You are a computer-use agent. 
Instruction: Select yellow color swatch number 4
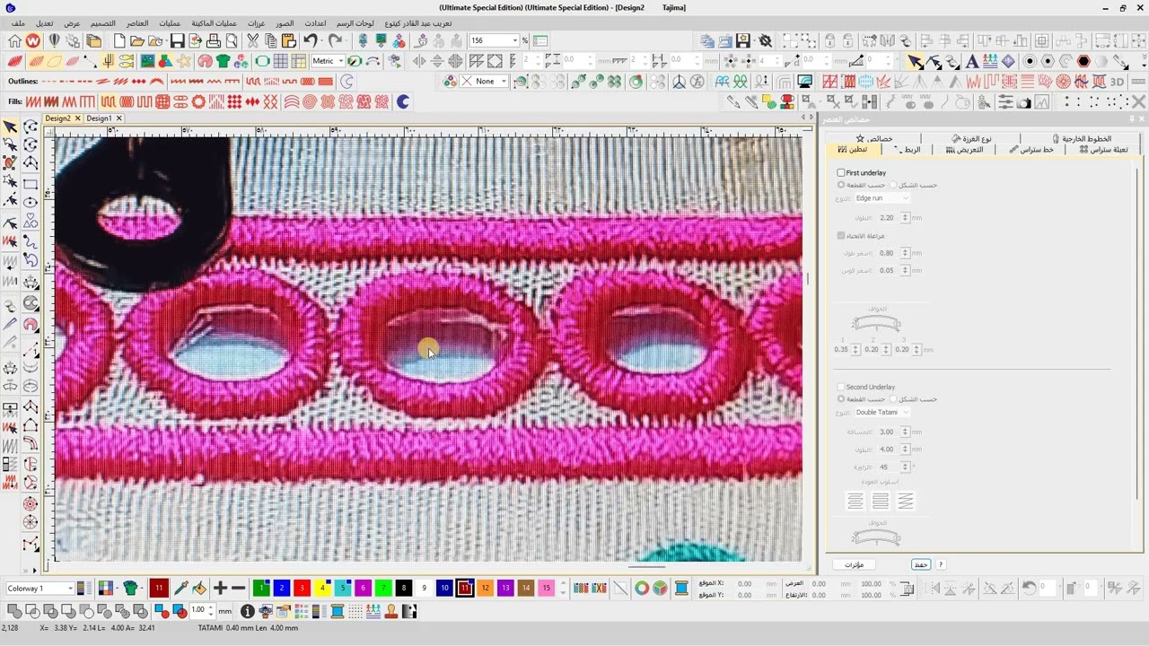[322, 589]
